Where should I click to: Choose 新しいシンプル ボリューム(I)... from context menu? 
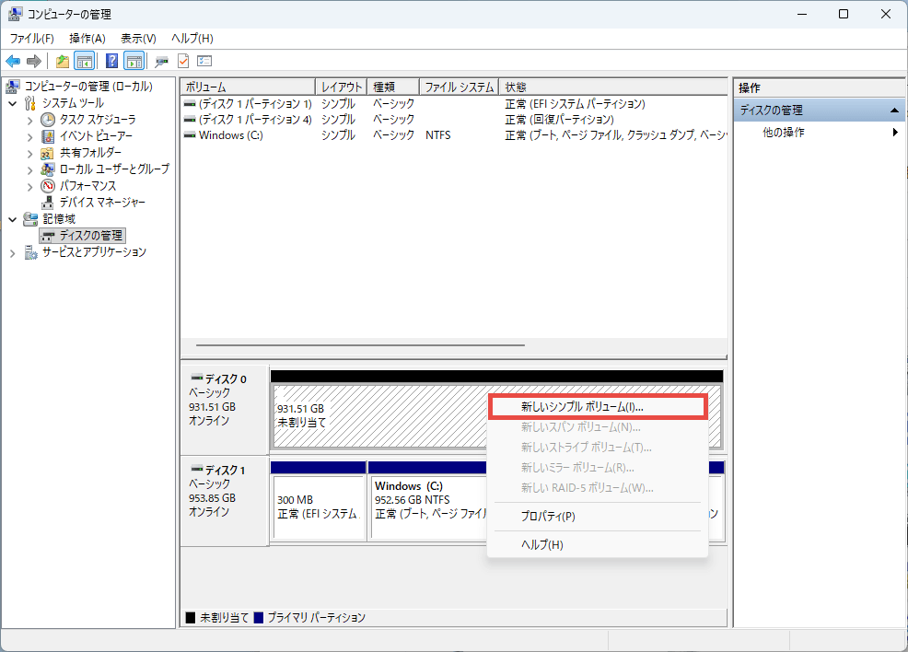pos(581,406)
